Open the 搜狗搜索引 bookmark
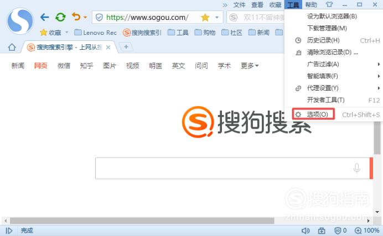The height and width of the screenshot is (236, 383). [142, 33]
